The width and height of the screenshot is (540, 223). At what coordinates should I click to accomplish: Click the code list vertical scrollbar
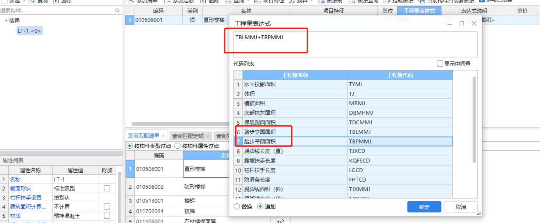tap(474, 119)
